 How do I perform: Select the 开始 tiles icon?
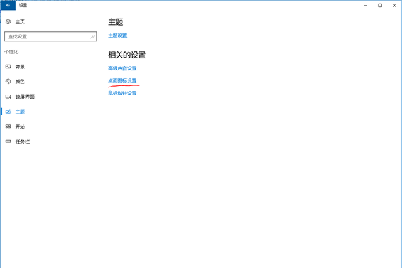click(8, 126)
